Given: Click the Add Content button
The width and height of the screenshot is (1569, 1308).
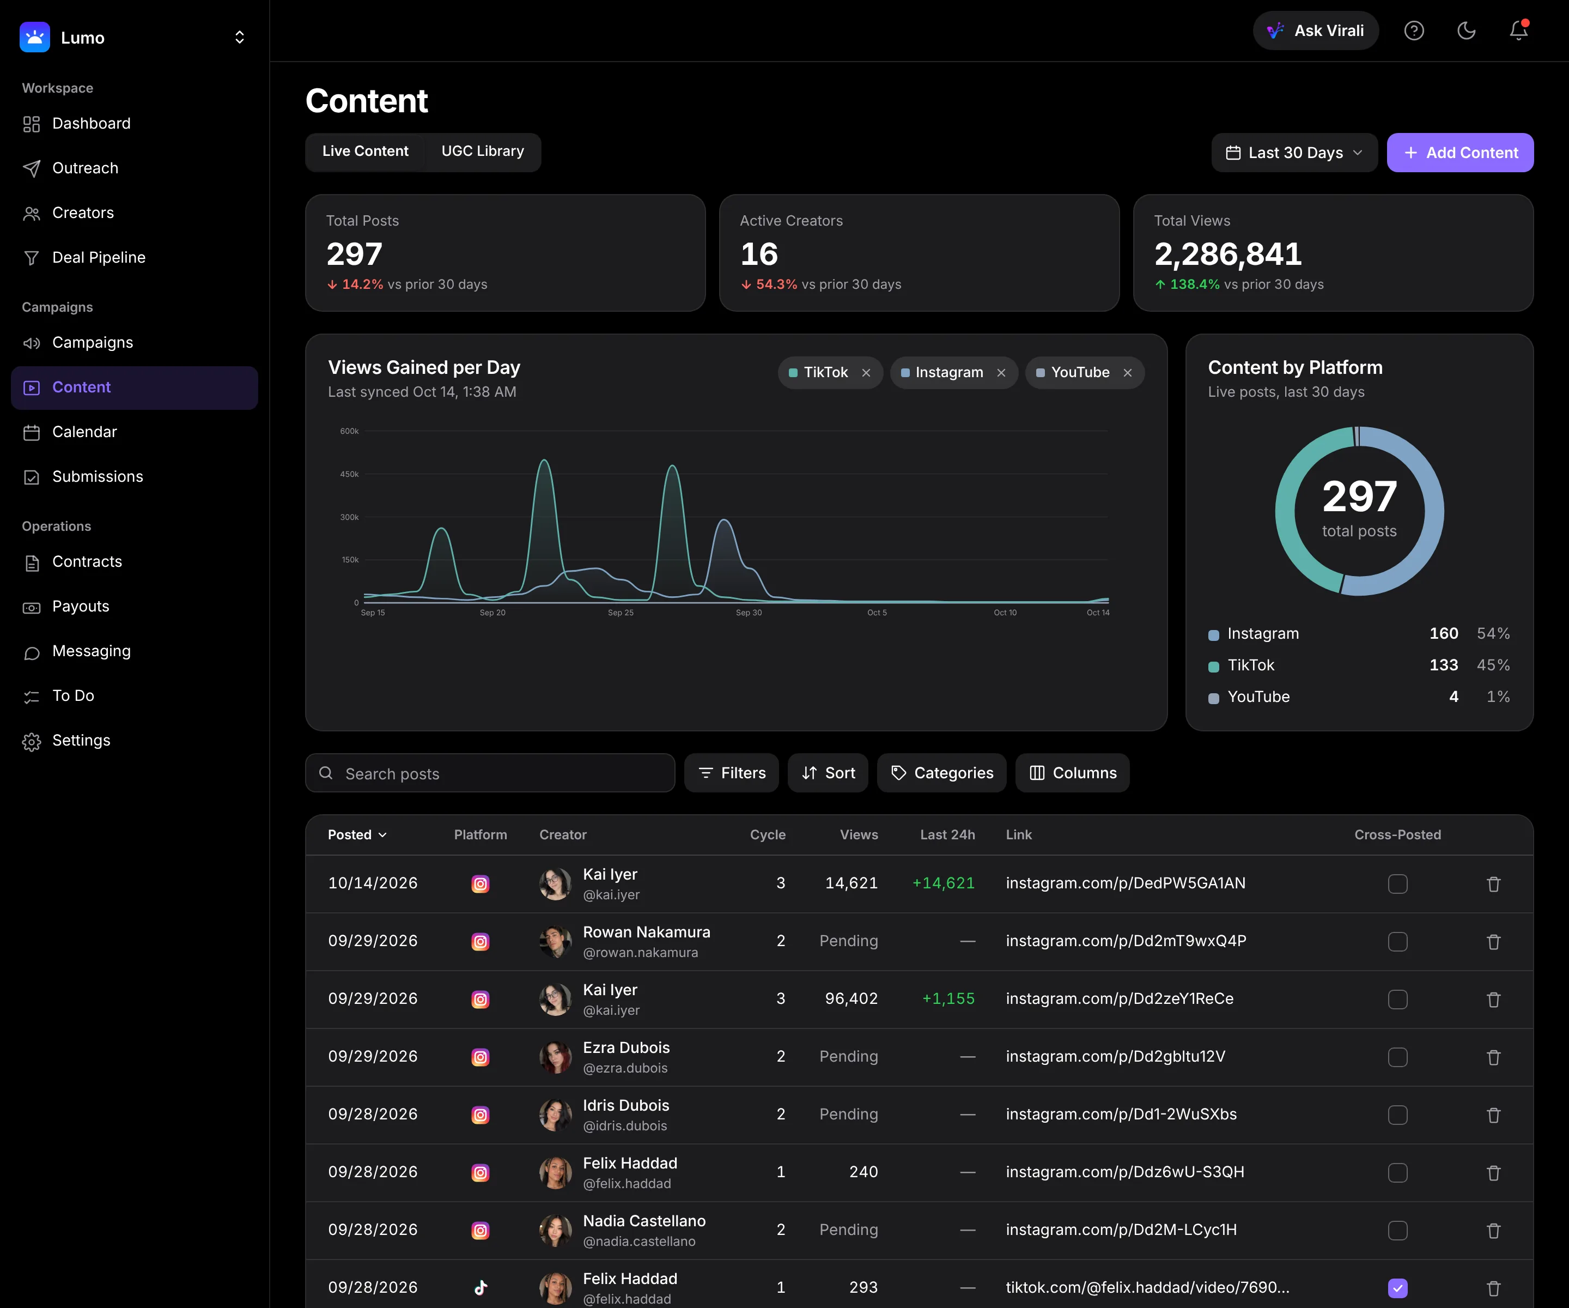Looking at the screenshot, I should coord(1460,153).
